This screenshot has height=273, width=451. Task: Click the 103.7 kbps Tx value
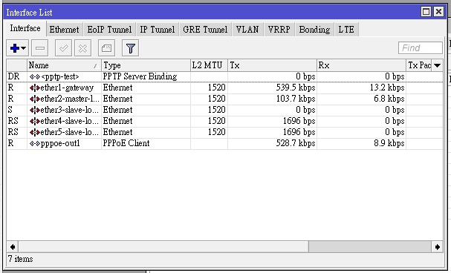coord(296,99)
